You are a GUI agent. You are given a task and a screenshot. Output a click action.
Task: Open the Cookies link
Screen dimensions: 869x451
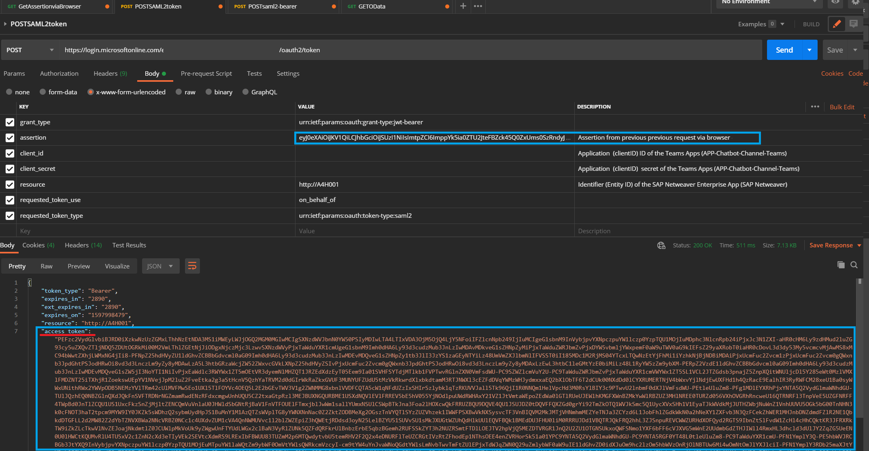(x=832, y=73)
